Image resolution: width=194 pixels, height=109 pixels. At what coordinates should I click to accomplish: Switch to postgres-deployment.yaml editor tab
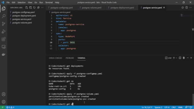122,8
